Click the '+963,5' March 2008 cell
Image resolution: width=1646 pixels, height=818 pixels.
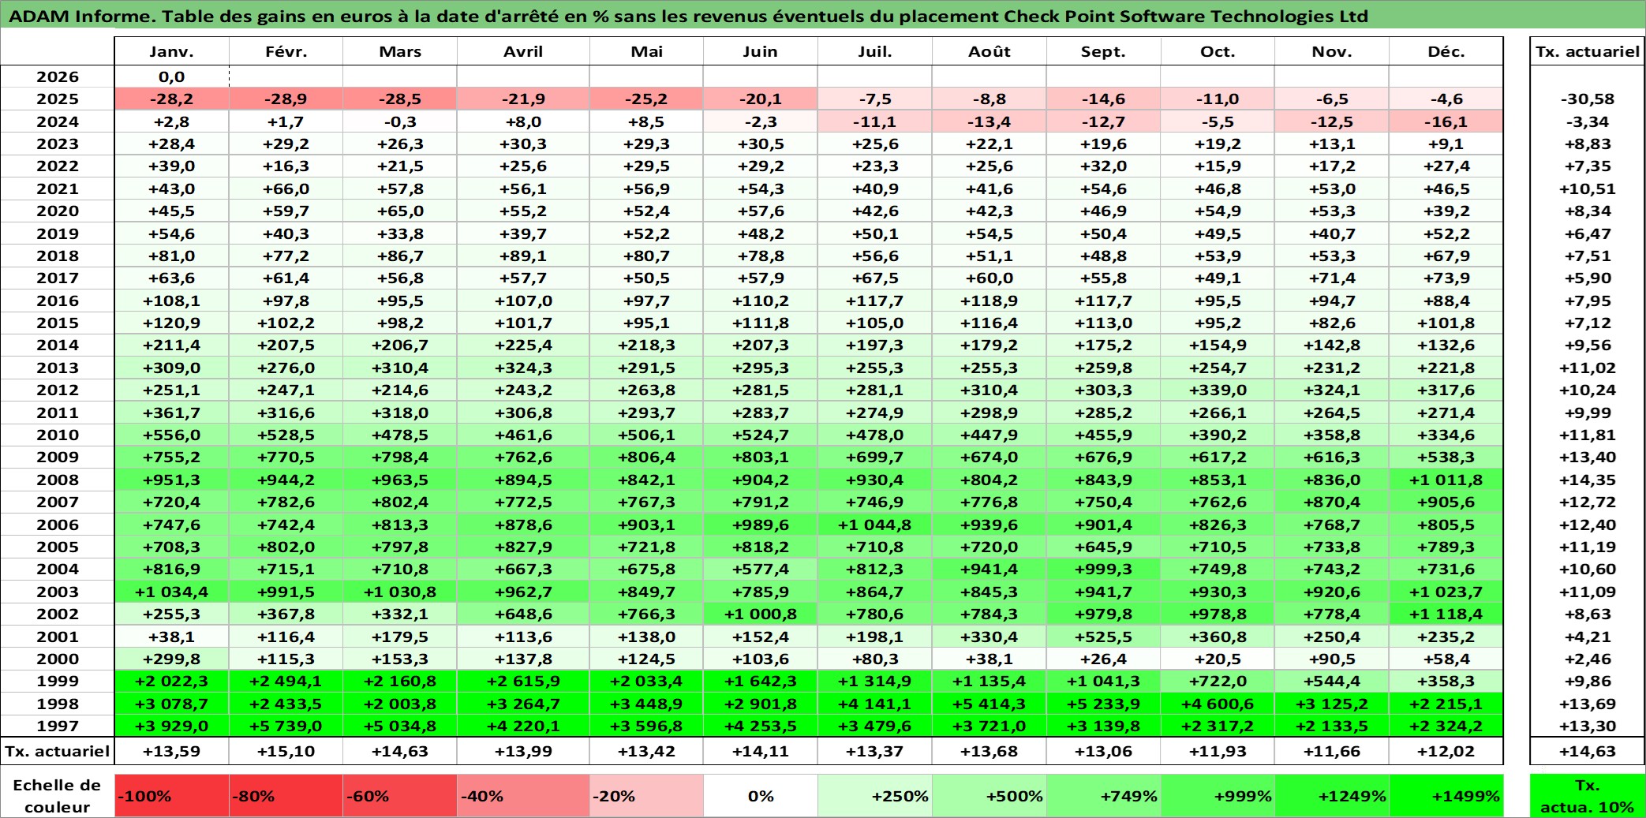[x=400, y=480]
